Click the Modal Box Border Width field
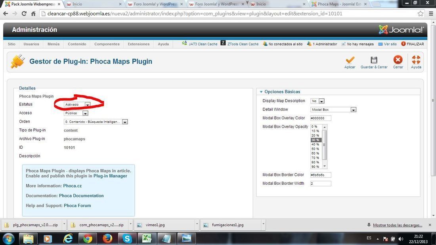 point(321,184)
